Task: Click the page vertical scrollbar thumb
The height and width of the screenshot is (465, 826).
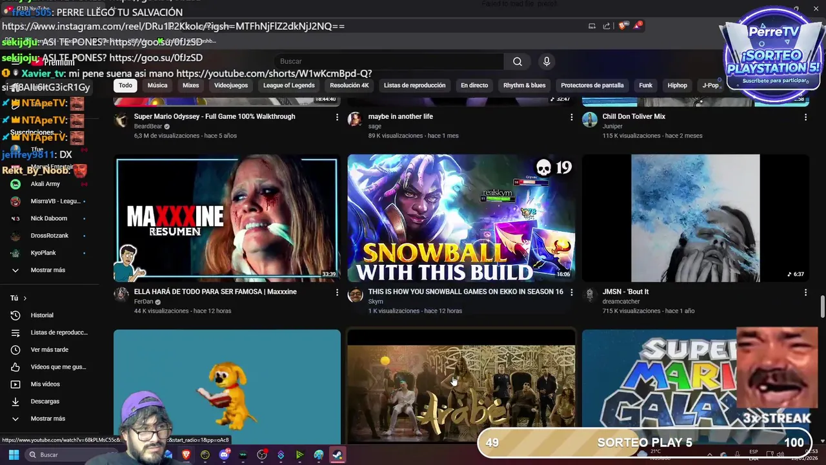Action: tap(822, 307)
